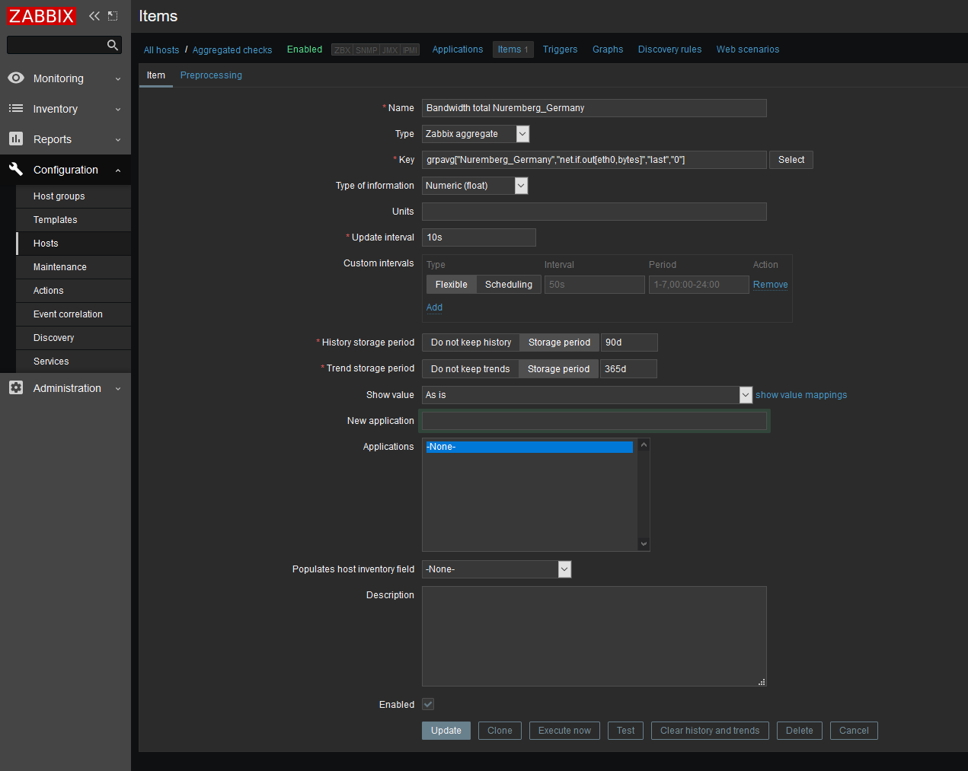
Task: Open Monitoring via the eye icon
Action: tap(16, 78)
